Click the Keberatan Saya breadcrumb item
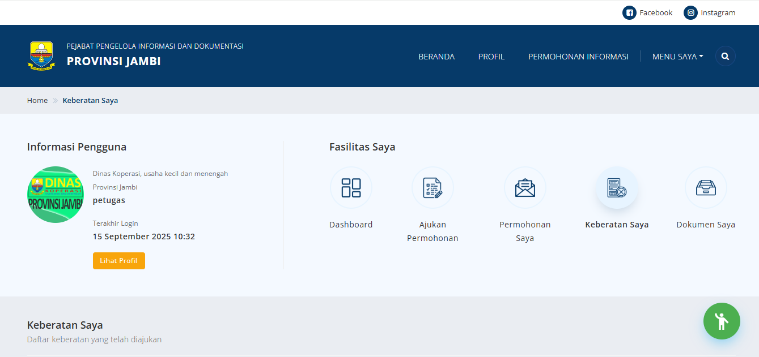This screenshot has height=357, width=759. point(90,101)
